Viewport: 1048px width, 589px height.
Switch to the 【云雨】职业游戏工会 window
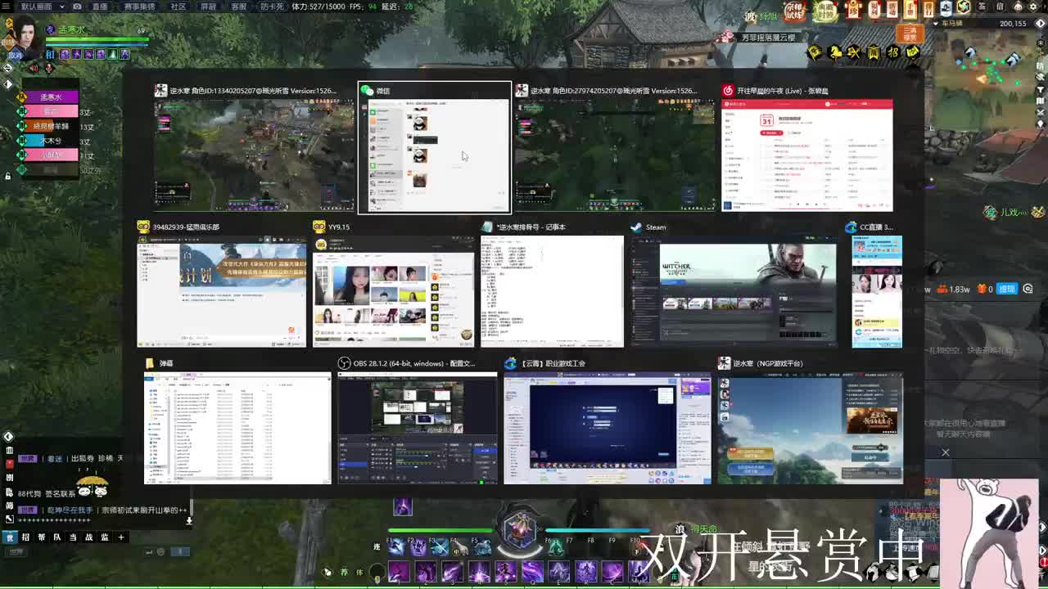click(x=608, y=421)
